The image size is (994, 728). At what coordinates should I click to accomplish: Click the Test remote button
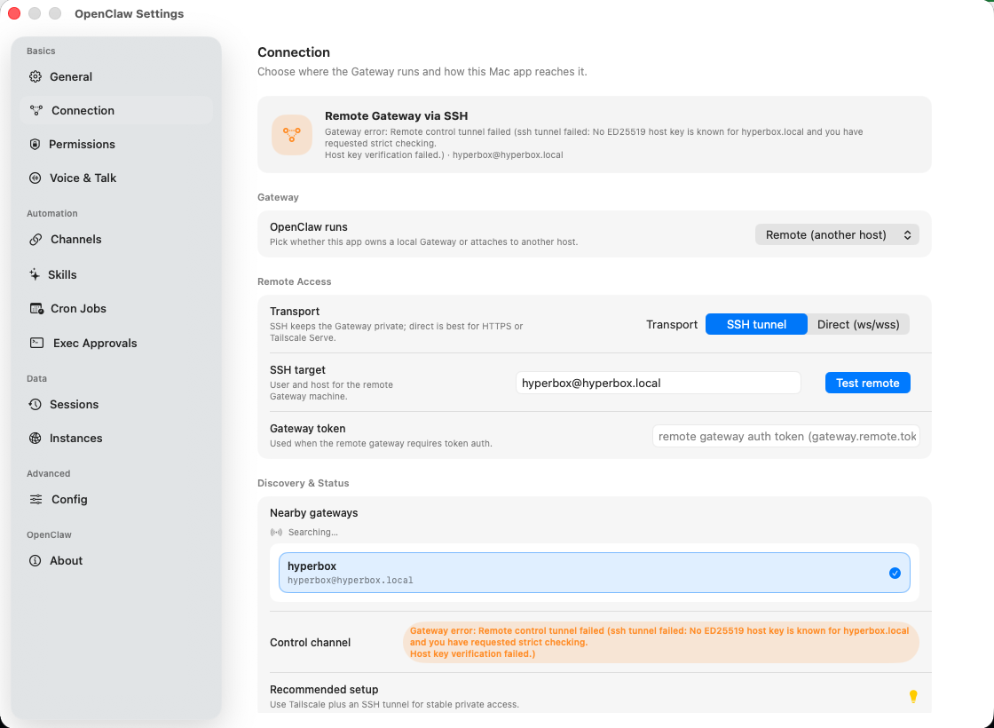(x=867, y=383)
